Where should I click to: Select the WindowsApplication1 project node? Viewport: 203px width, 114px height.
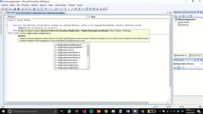(x=187, y=20)
